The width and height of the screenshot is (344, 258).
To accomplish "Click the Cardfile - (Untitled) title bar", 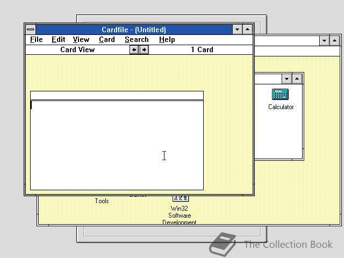I will [x=134, y=30].
